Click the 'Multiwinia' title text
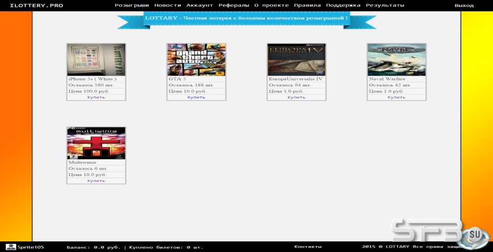Viewport: 493px width, 252px height. tap(82, 162)
